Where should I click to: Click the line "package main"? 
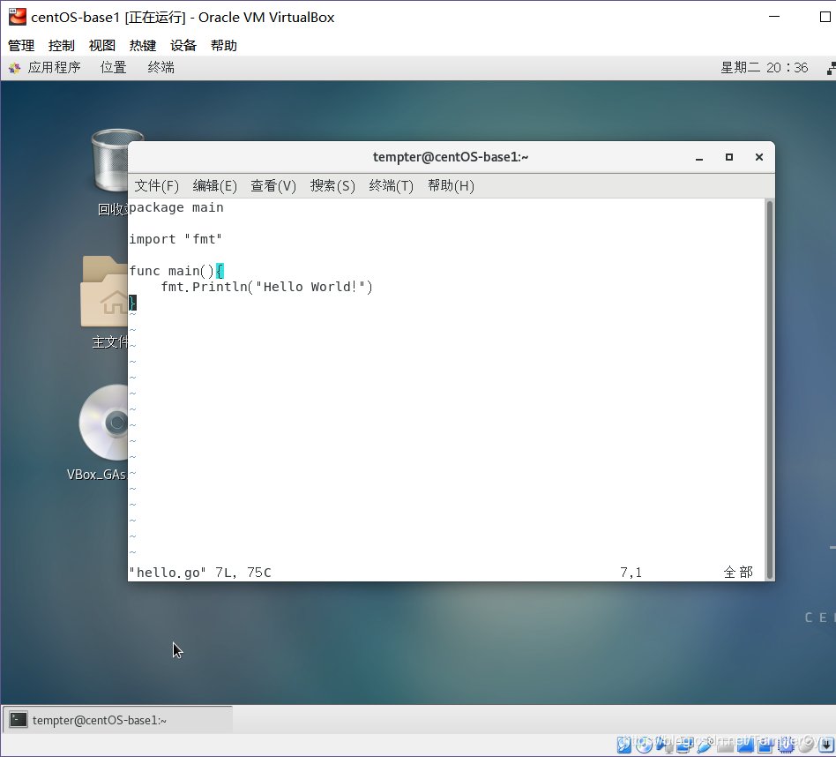[x=176, y=207]
